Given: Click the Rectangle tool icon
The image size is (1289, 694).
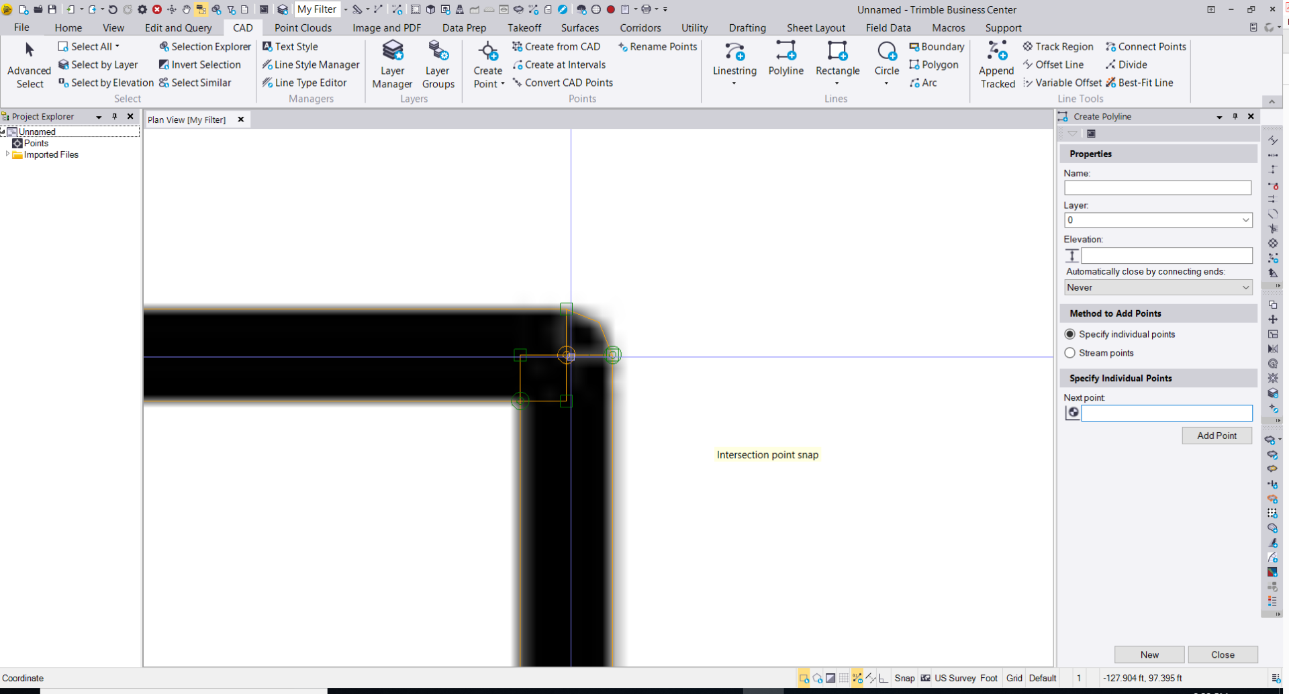Looking at the screenshot, I should tap(837, 52).
